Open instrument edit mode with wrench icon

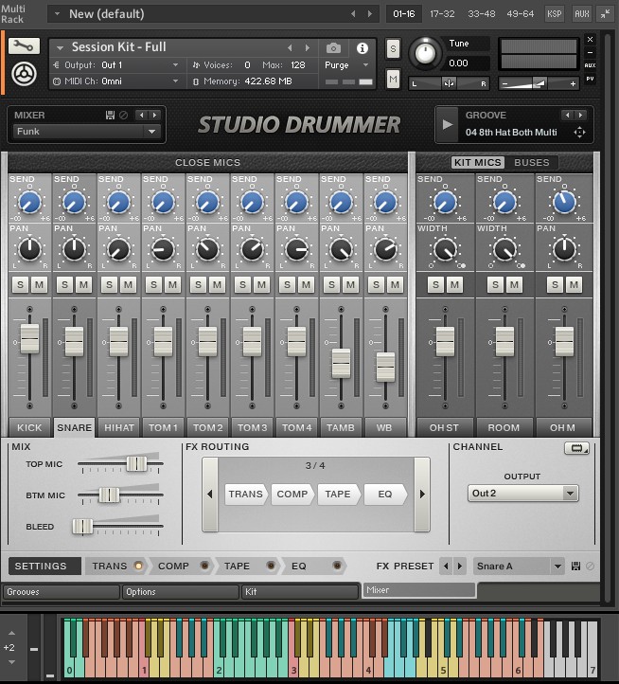24,45
